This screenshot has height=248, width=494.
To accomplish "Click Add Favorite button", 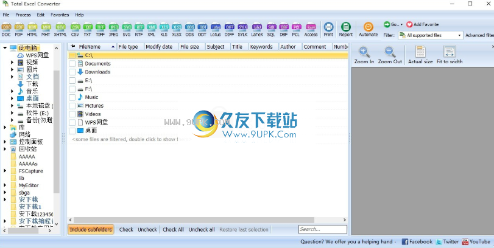I will coord(423,24).
